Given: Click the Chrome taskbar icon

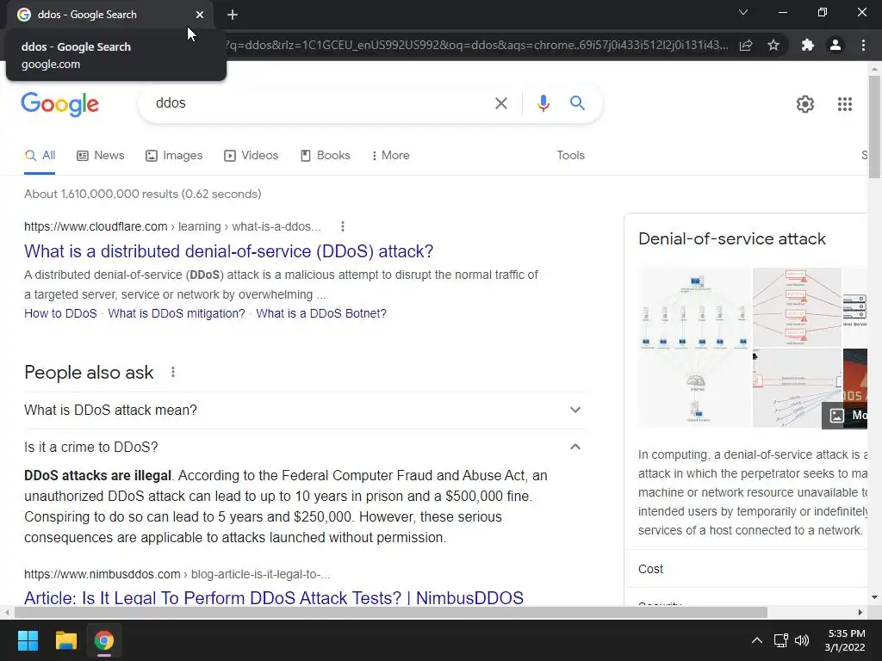Looking at the screenshot, I should coord(103,640).
